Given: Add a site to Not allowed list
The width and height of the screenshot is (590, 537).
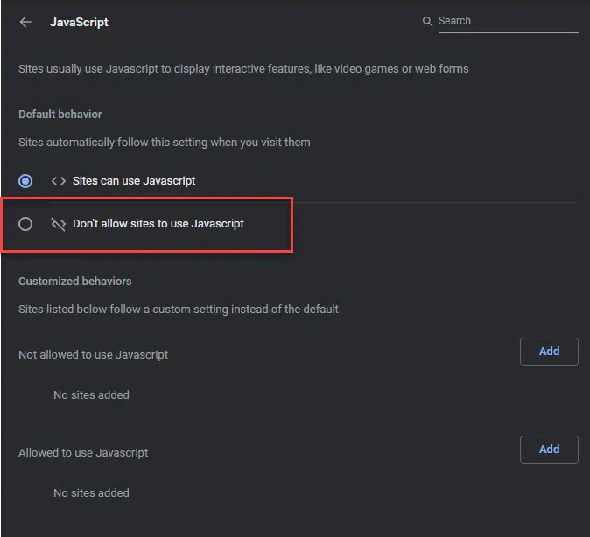Looking at the screenshot, I should point(549,352).
